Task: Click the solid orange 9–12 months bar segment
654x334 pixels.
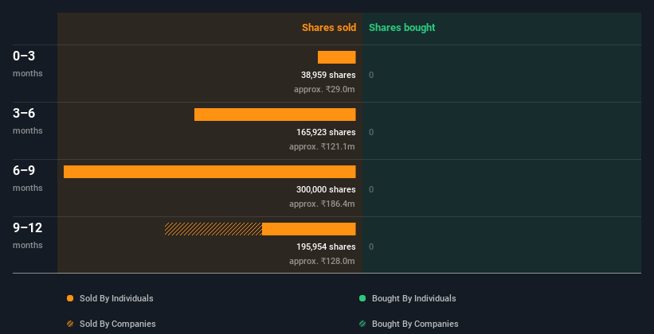Action: point(309,229)
